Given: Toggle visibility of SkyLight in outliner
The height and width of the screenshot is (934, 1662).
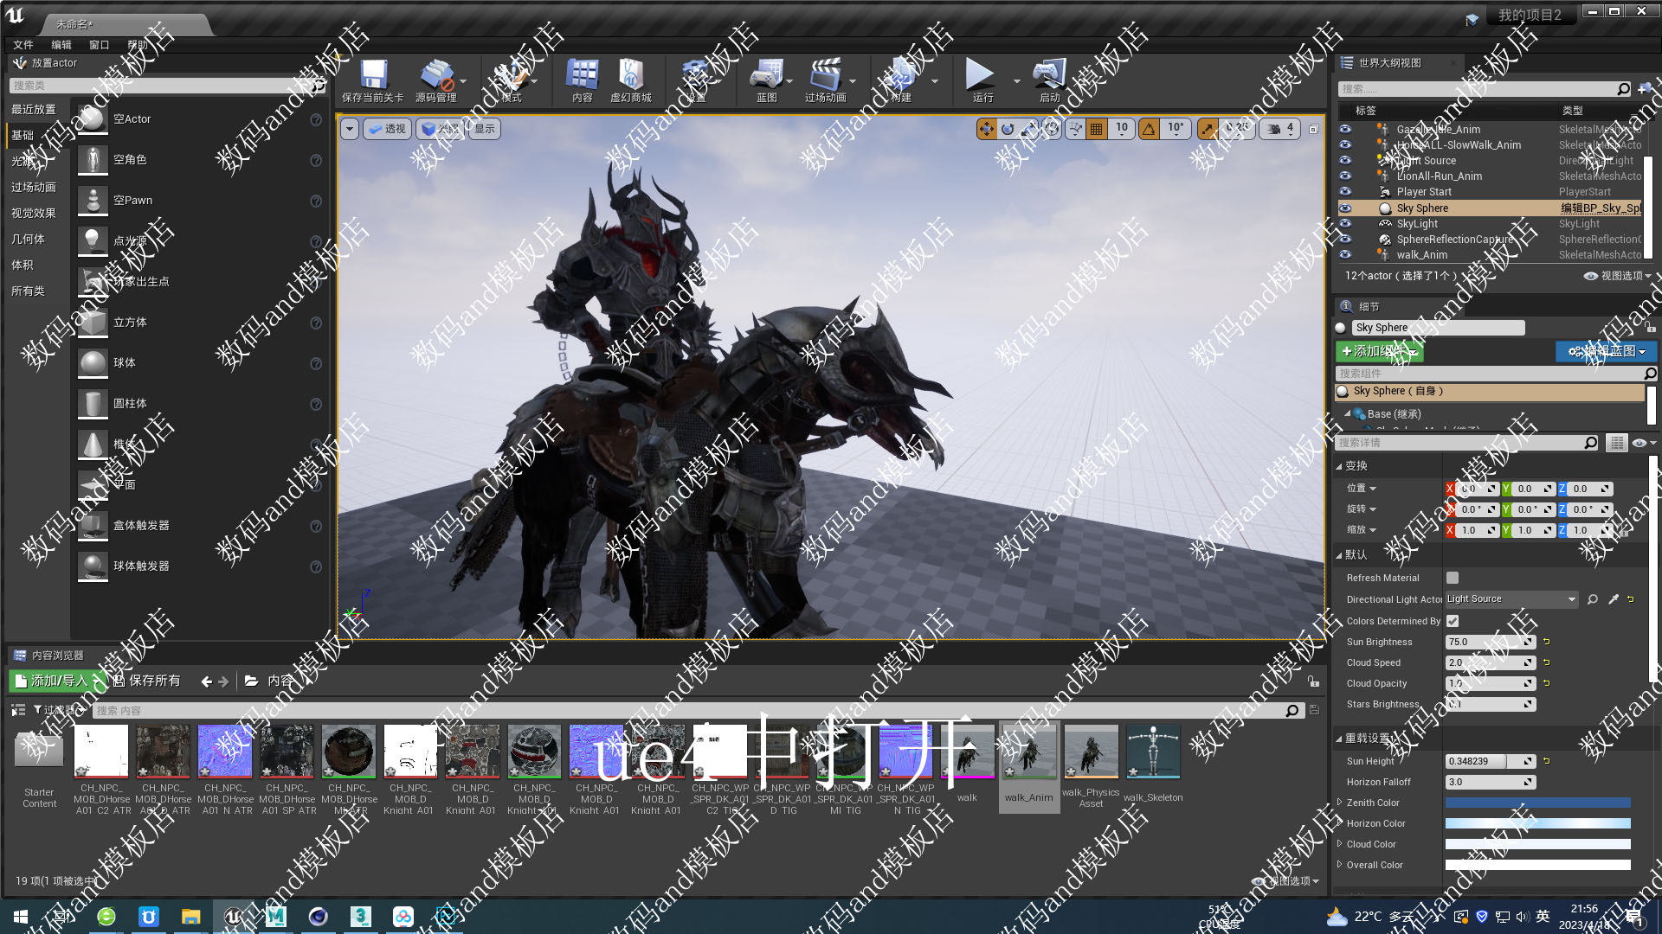Looking at the screenshot, I should [x=1345, y=224].
